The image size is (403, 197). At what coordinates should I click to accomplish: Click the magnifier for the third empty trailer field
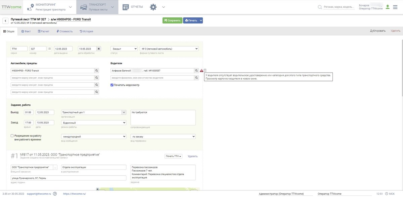click(96, 92)
